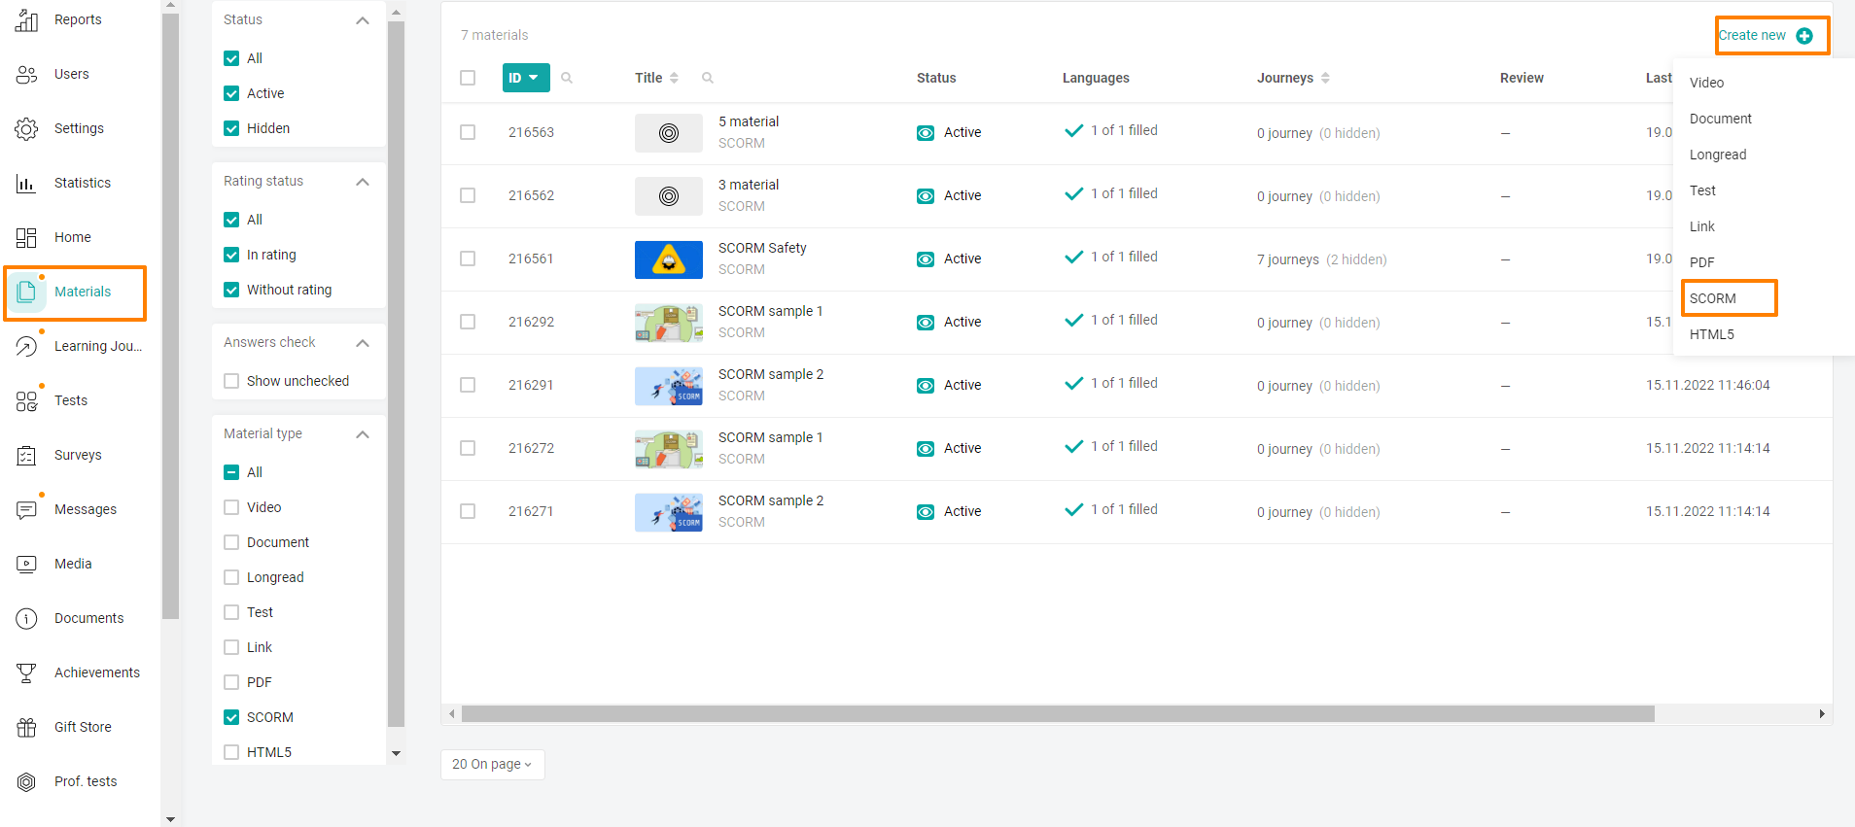Click the horizontal scrollbar under the table
This screenshot has width=1855, height=827.
(x=1058, y=714)
